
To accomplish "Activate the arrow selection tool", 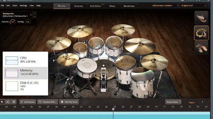I will coord(2,102).
